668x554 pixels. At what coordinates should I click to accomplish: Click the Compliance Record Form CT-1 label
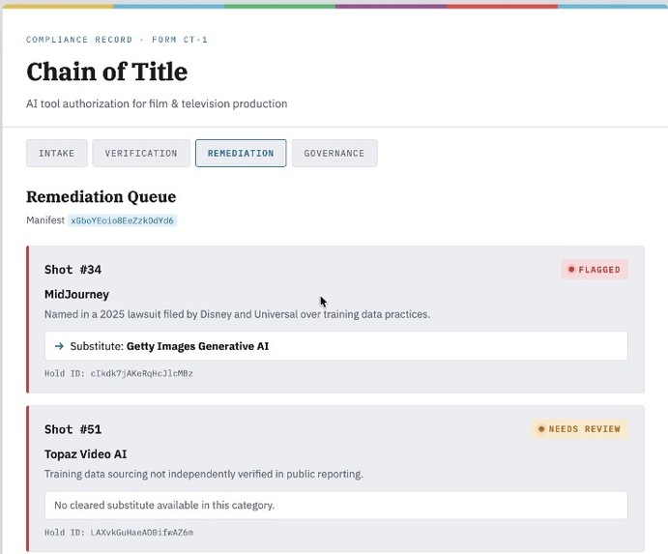tap(117, 40)
